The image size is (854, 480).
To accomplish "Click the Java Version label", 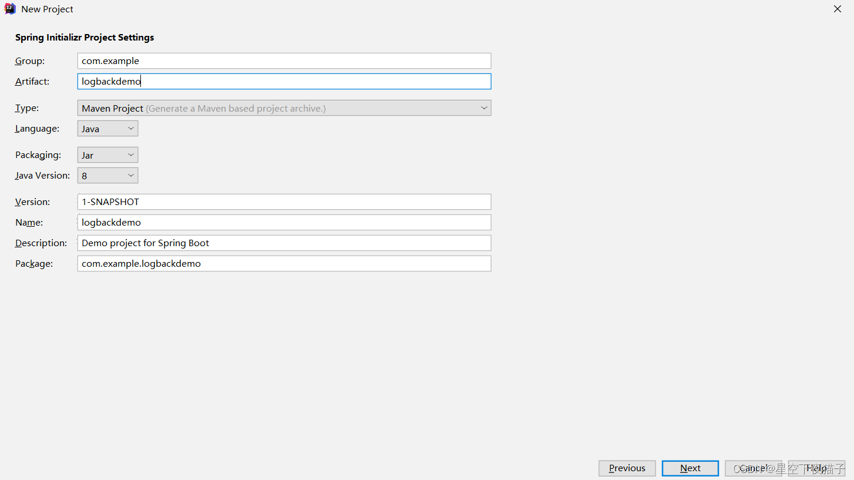I will [42, 176].
